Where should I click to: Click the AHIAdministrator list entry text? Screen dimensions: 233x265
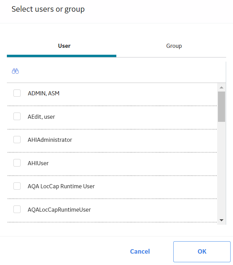50,140
